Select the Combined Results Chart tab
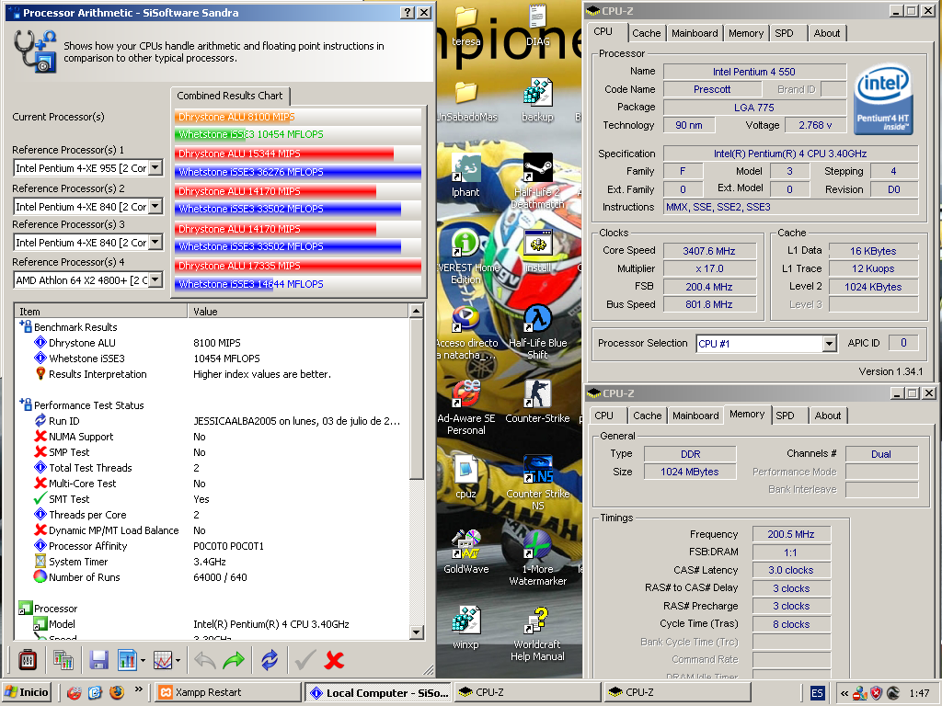 [x=230, y=96]
